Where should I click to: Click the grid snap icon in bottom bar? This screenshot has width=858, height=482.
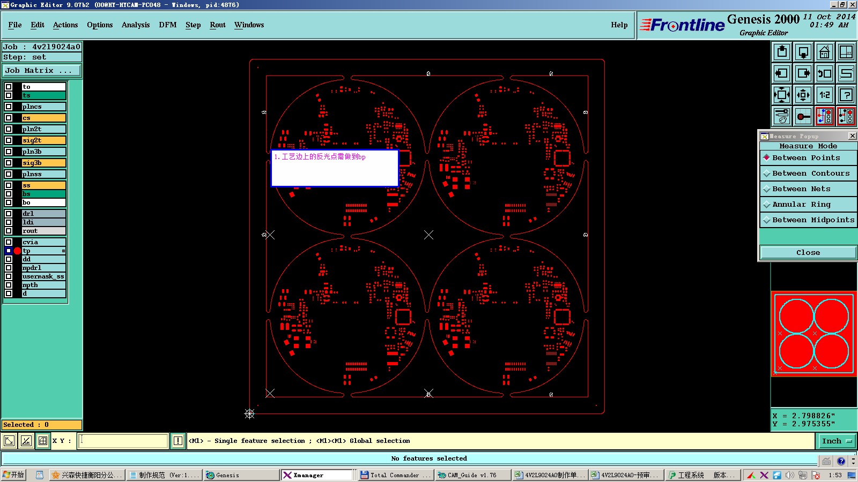pyautogui.click(x=43, y=441)
